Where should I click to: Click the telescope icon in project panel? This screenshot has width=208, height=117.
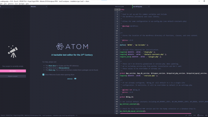[13, 52]
